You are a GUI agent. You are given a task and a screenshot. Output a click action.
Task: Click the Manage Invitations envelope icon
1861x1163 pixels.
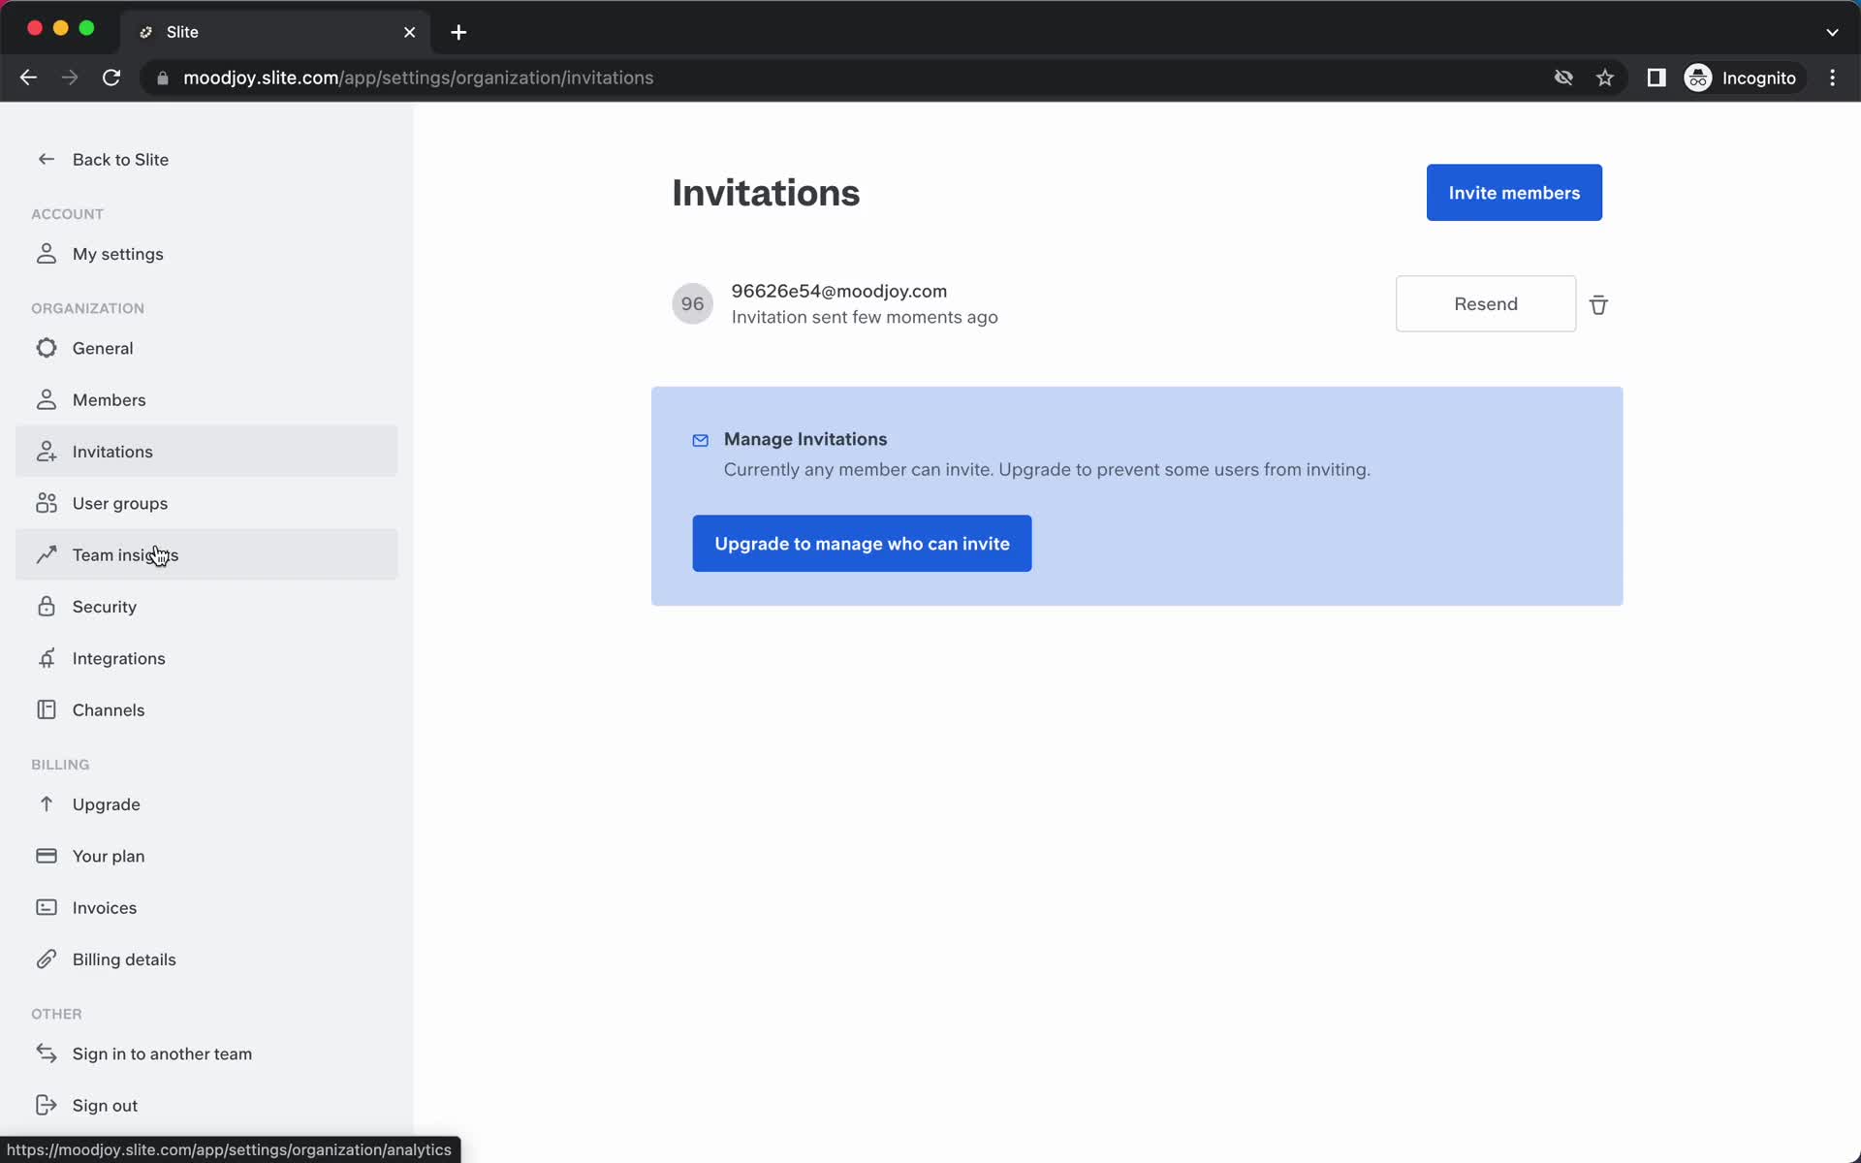click(x=700, y=438)
